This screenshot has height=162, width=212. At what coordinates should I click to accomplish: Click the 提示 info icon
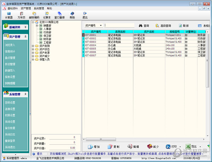[34, 154]
